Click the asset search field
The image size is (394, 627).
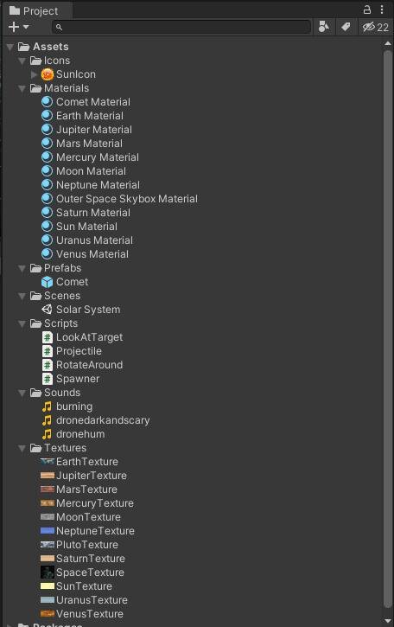[181, 27]
